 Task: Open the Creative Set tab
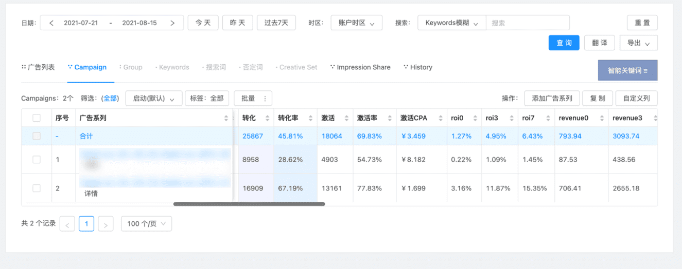pyautogui.click(x=296, y=67)
